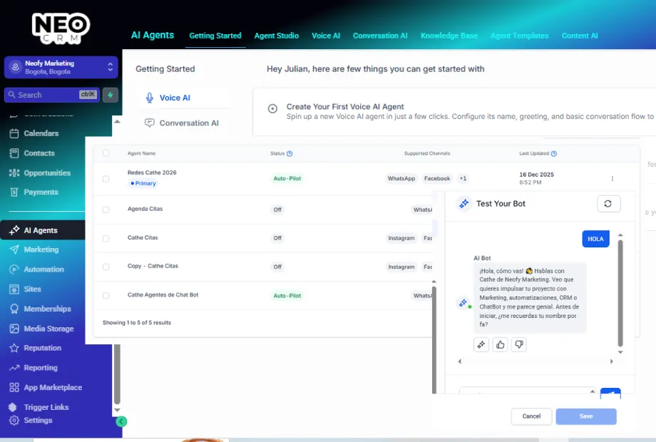Click the NEO CRM logo
Image resolution: width=656 pixels, height=442 pixels.
pos(61,29)
